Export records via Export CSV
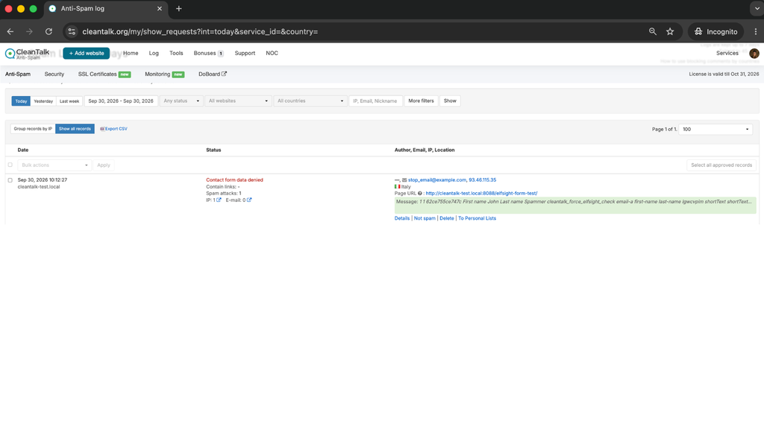 click(113, 129)
